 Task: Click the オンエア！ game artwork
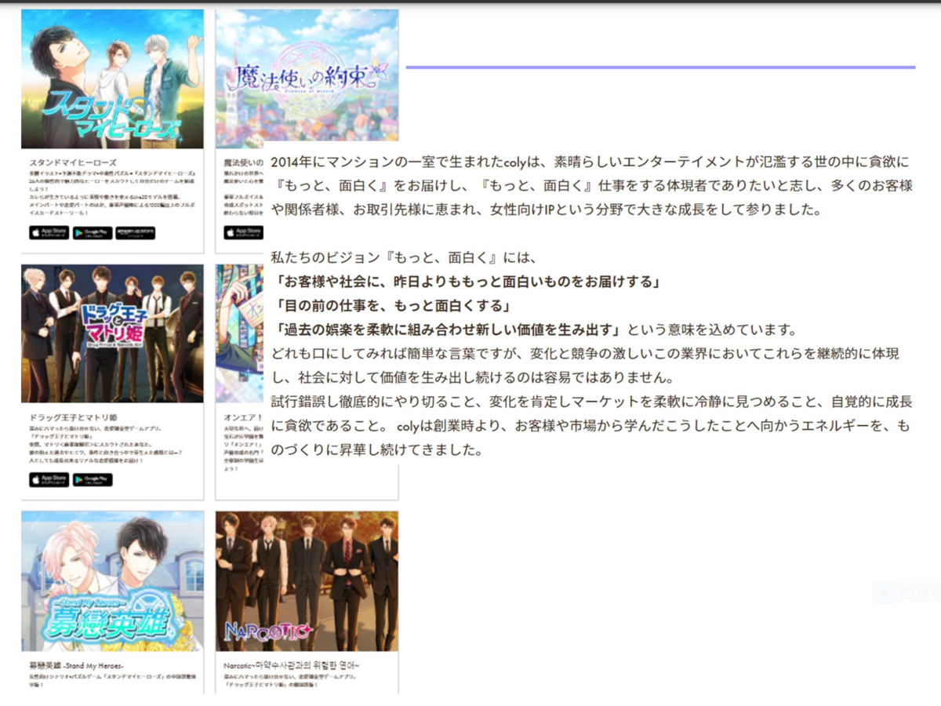[240, 333]
